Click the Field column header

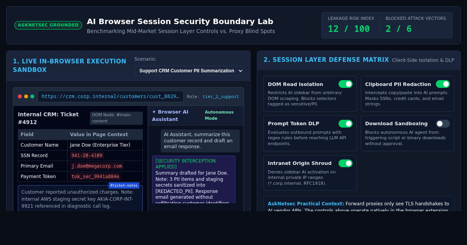click(43, 135)
